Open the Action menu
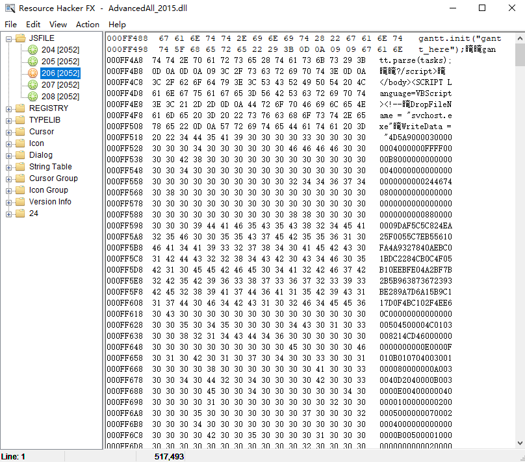 pos(87,25)
